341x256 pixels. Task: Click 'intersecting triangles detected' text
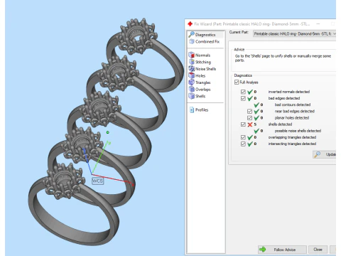pyautogui.click(x=292, y=144)
